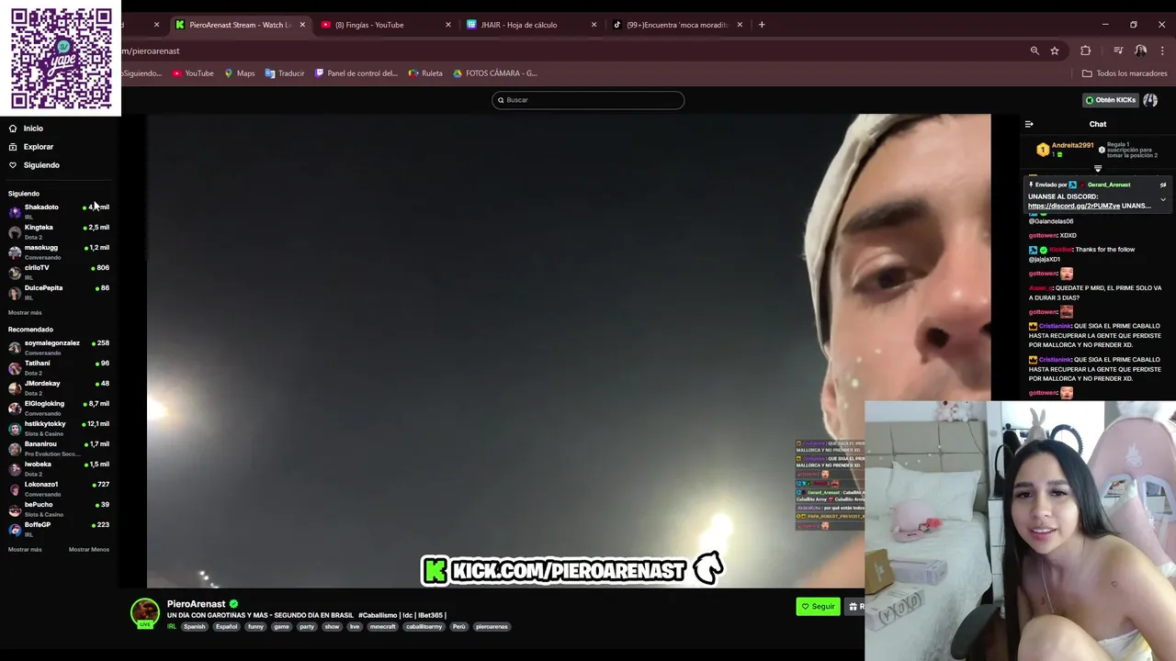
Task: Click Lokonazo1 channel avatar
Action: 15,488
